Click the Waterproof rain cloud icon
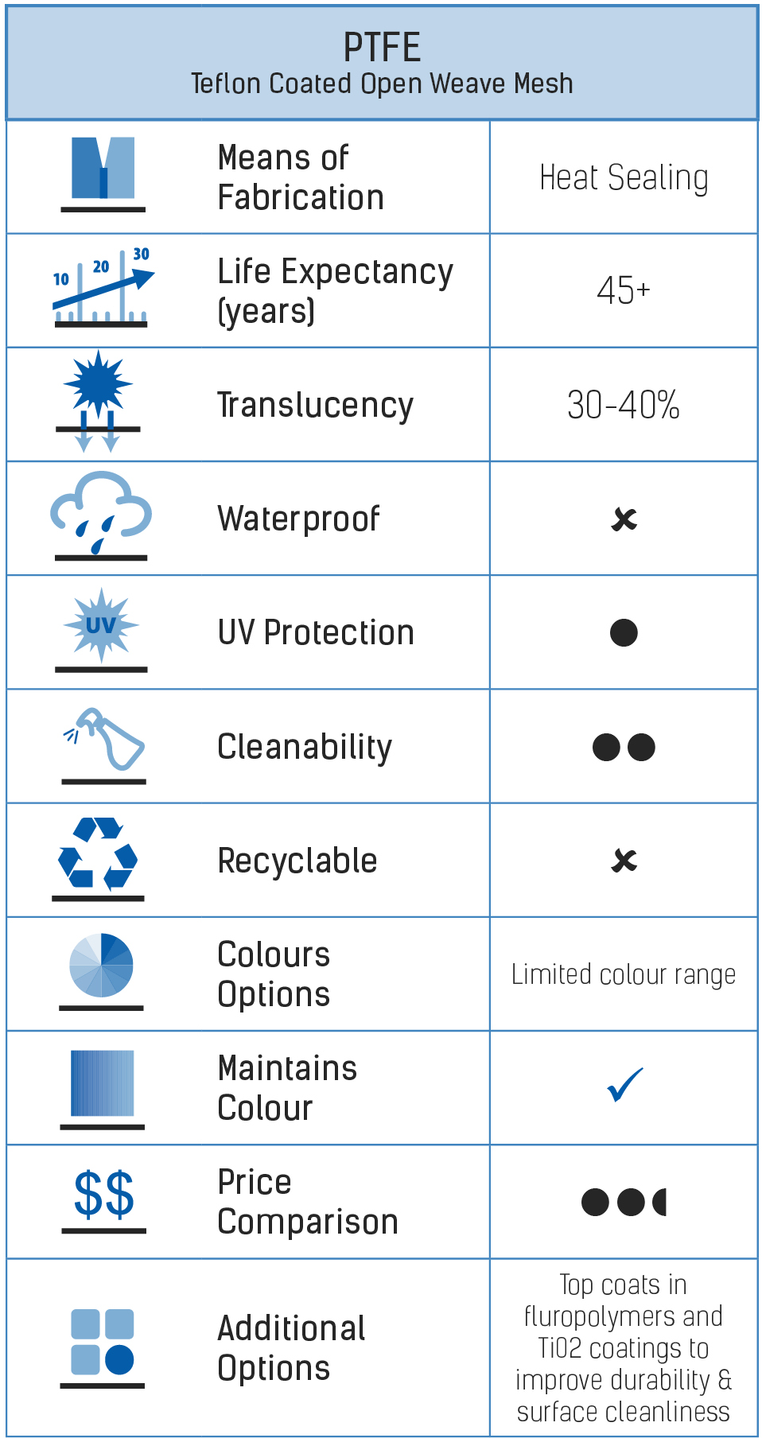This screenshot has height=1442, width=762. (x=101, y=515)
